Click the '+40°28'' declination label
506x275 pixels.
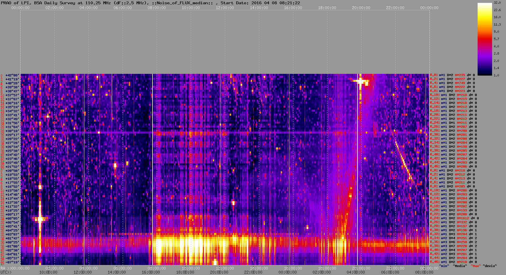[12, 83]
